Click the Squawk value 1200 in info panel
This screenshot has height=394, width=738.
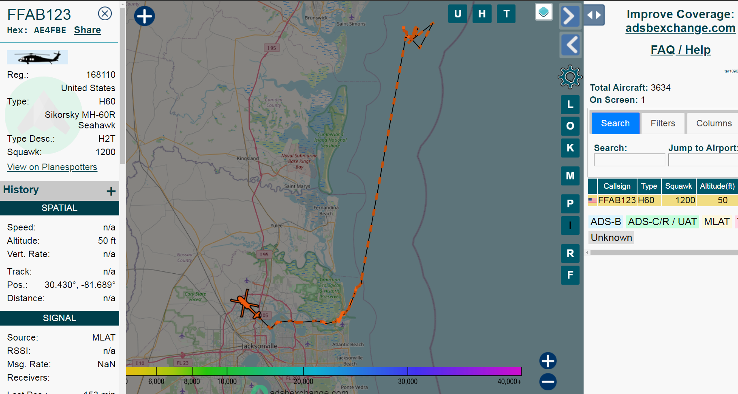(105, 152)
